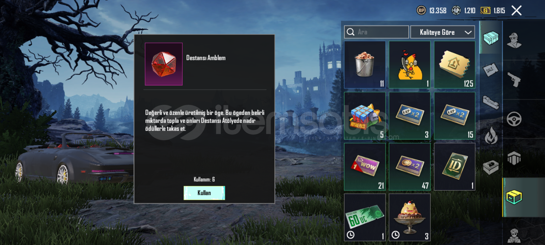Select the angry chicken emote item
The height and width of the screenshot is (245, 545).
click(x=410, y=65)
